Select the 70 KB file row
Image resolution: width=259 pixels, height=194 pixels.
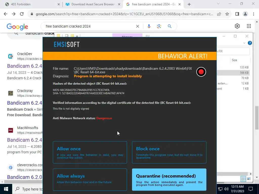233,78
